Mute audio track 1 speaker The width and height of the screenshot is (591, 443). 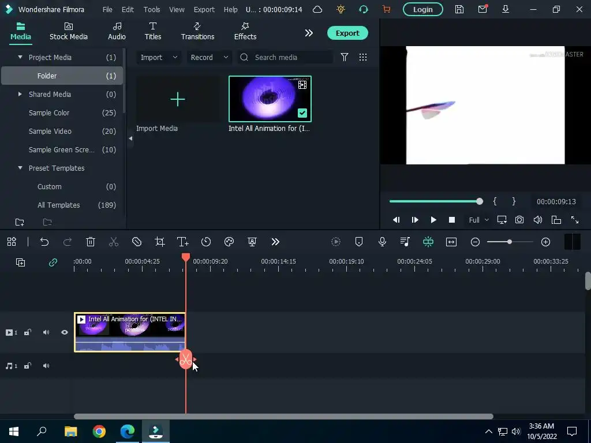(x=46, y=366)
